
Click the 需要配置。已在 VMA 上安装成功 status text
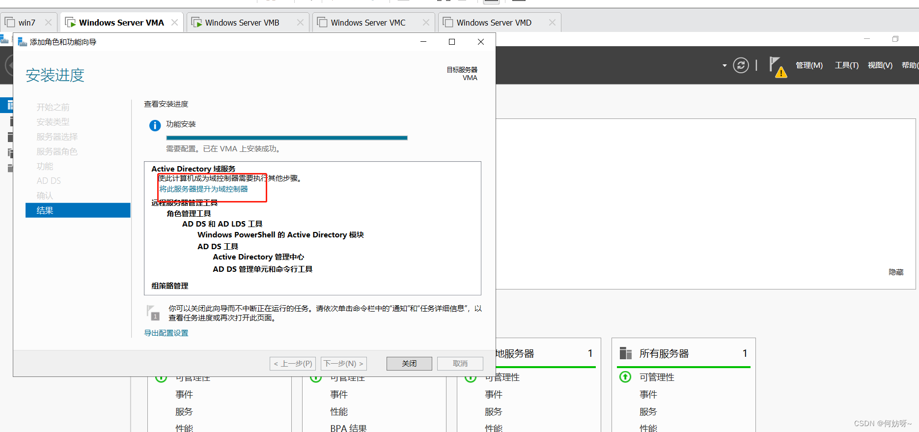(x=224, y=149)
